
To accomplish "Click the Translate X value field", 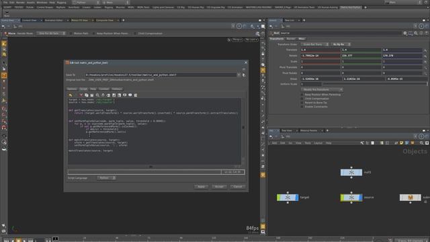I will (320, 50).
